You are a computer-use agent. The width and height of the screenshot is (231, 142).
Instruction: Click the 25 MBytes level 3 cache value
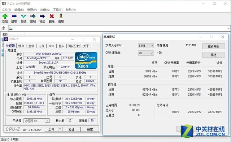74,111
